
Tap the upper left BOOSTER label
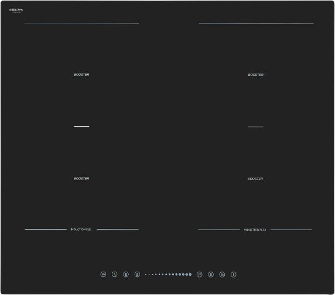[81, 75]
